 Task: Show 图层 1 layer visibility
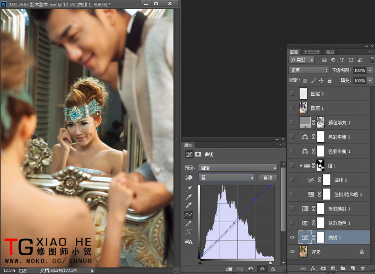(292, 108)
